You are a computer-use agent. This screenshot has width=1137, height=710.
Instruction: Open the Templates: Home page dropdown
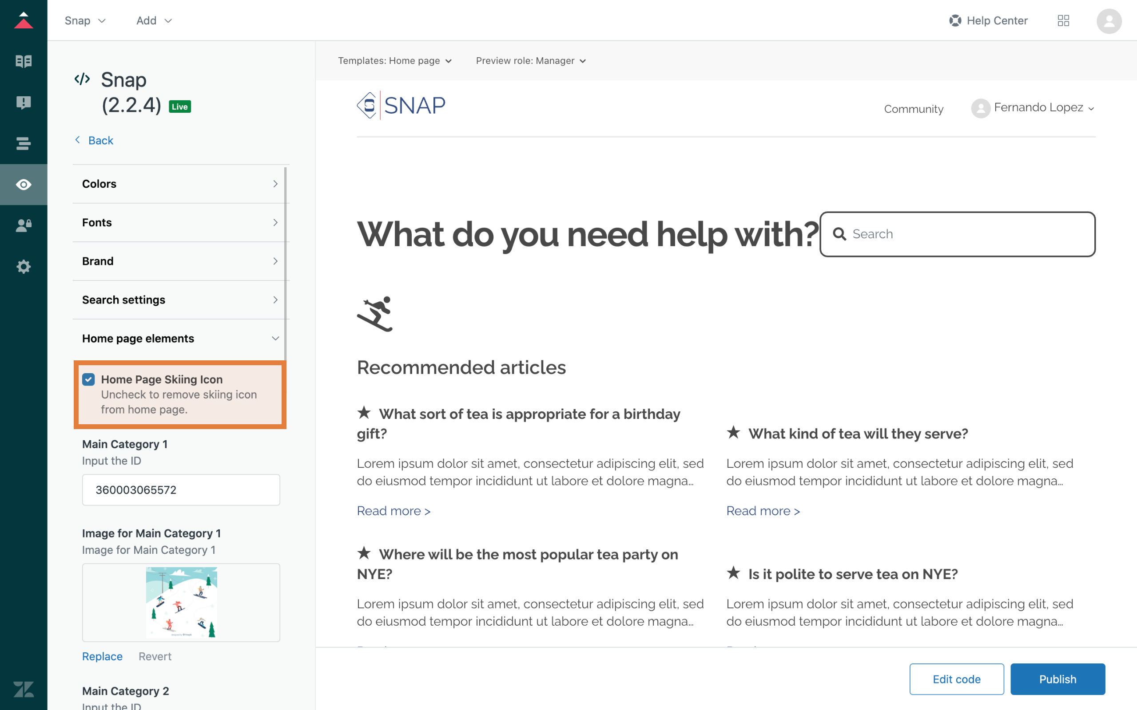(x=395, y=61)
